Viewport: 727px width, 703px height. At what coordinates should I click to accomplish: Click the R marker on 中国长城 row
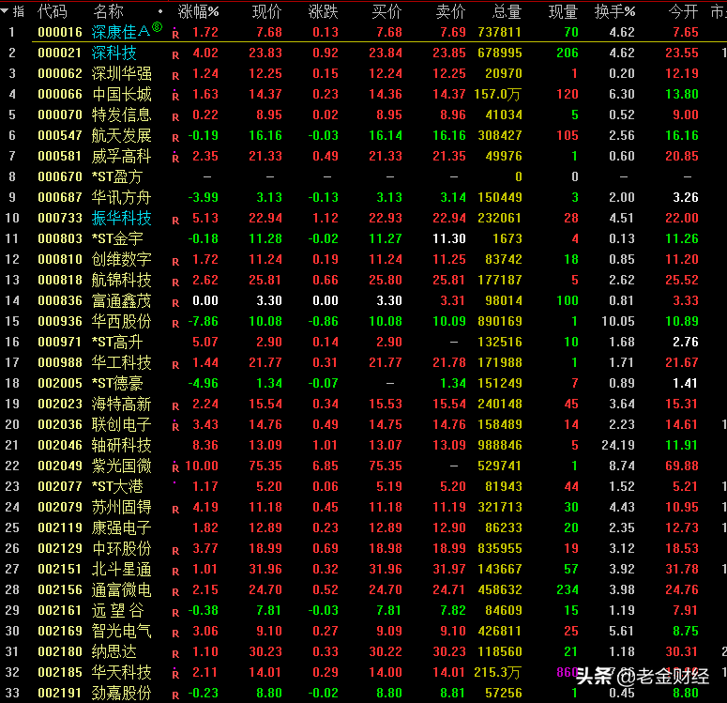[x=175, y=96]
